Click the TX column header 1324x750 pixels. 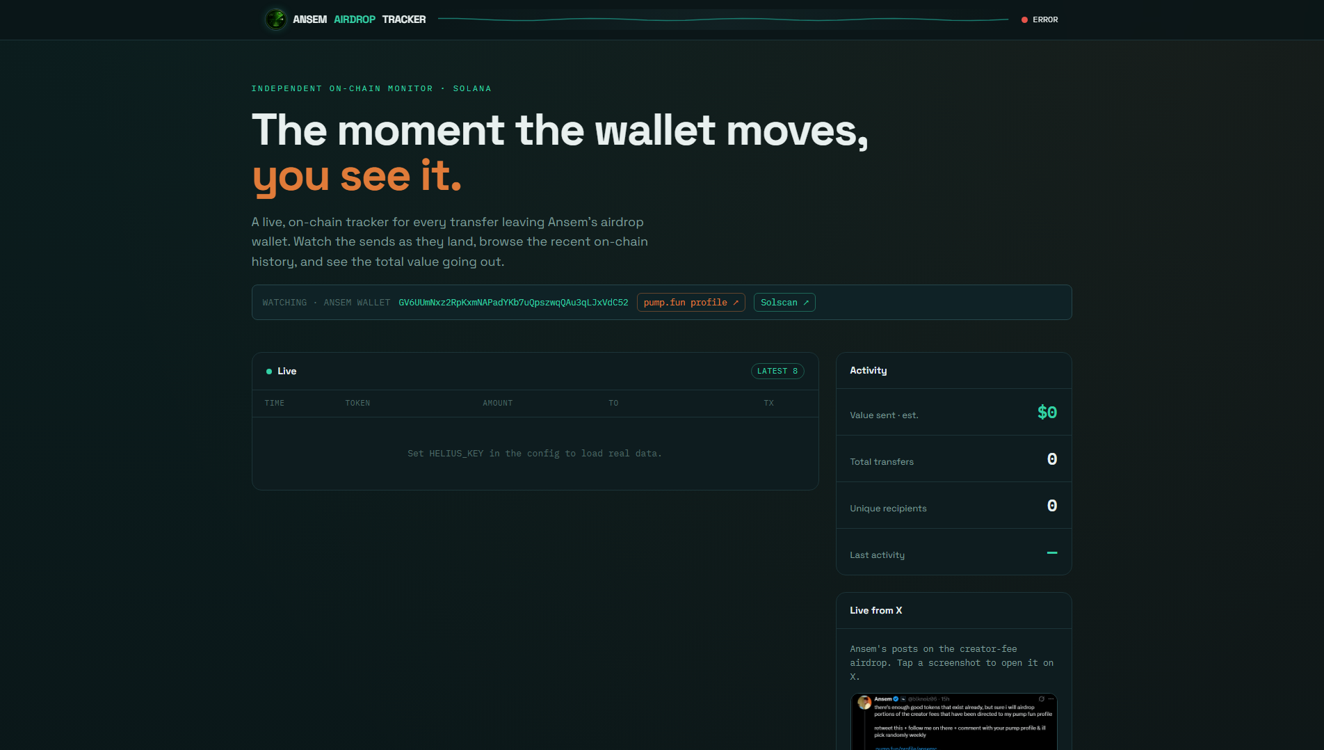pos(768,404)
